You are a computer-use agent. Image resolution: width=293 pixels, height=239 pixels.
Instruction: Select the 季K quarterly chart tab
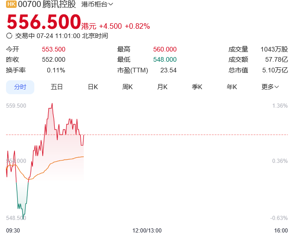(x=197, y=87)
